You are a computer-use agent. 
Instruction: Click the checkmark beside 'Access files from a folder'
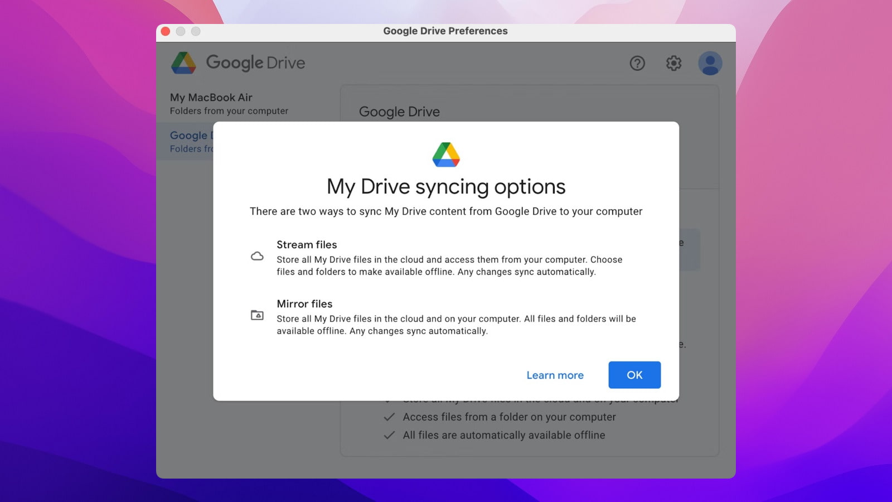tap(389, 417)
